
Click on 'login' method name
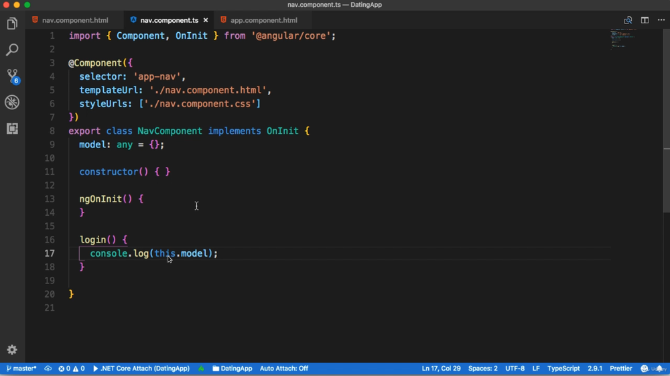(x=92, y=240)
